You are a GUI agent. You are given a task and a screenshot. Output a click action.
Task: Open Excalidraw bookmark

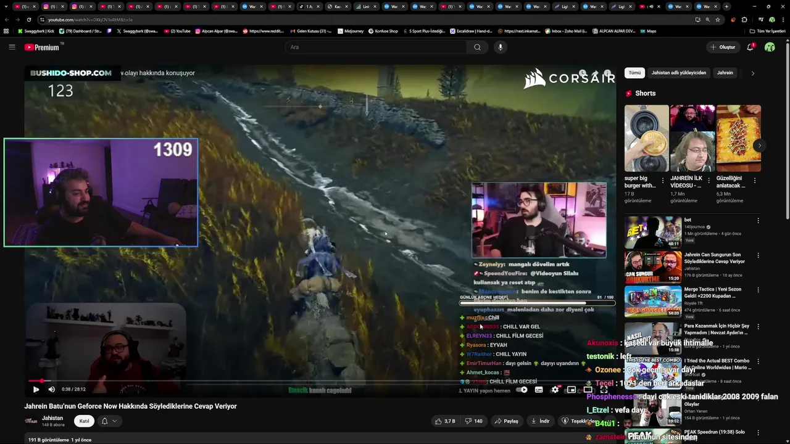(x=471, y=31)
